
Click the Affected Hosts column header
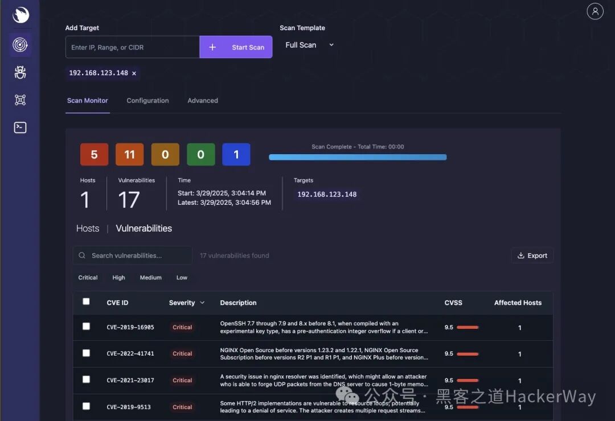point(518,303)
